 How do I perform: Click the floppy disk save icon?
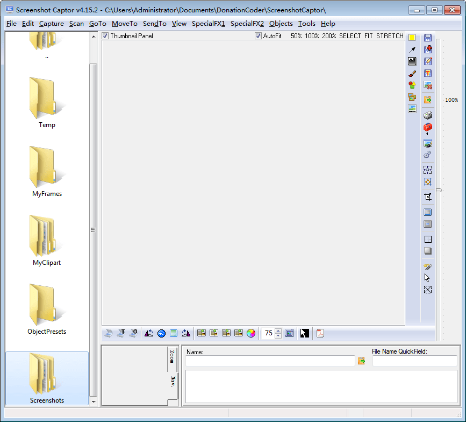point(428,38)
